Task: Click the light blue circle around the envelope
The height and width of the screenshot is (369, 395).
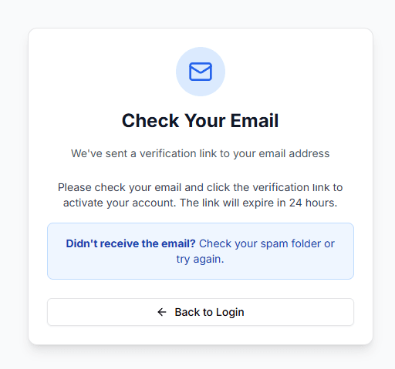Action: point(201,72)
